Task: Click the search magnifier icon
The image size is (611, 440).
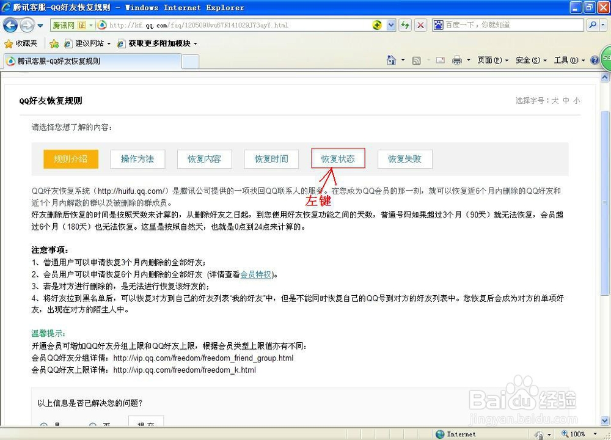Action: (x=593, y=24)
